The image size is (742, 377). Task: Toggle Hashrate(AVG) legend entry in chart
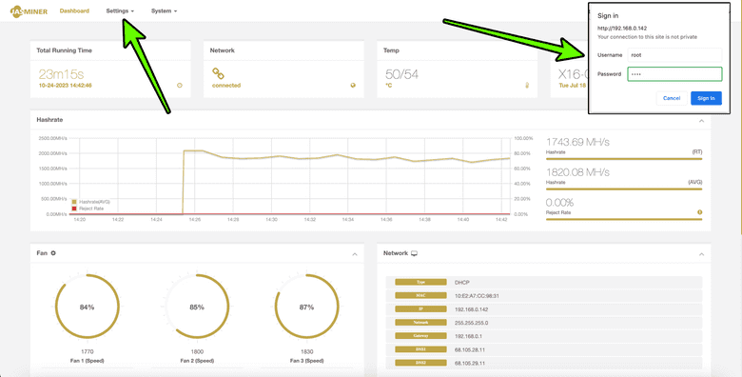[91, 202]
